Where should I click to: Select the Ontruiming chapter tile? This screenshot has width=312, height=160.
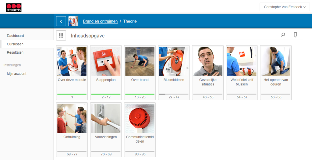[72, 130]
